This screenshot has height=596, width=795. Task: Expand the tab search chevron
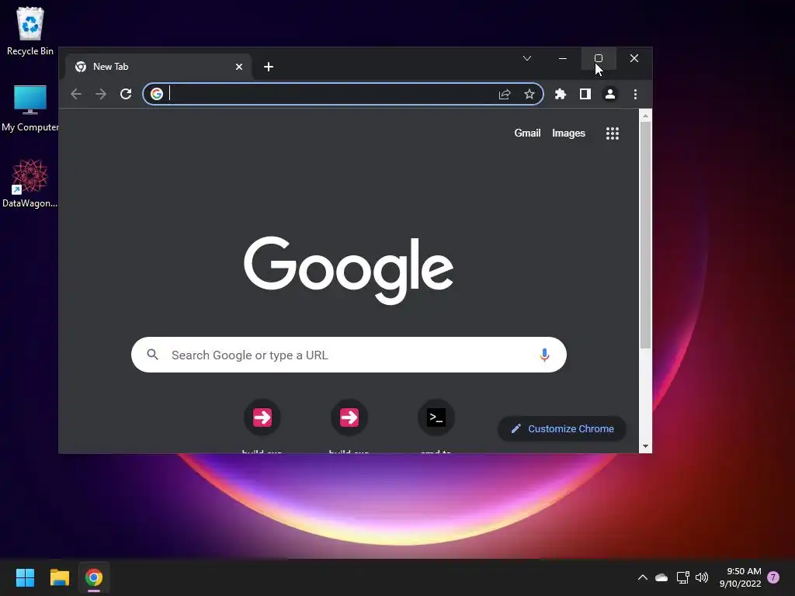(x=527, y=58)
